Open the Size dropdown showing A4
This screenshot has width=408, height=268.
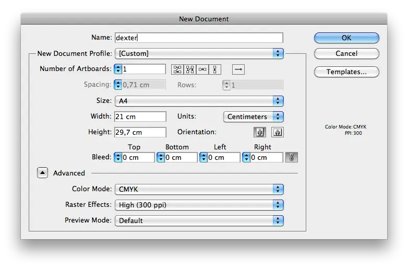pos(199,101)
